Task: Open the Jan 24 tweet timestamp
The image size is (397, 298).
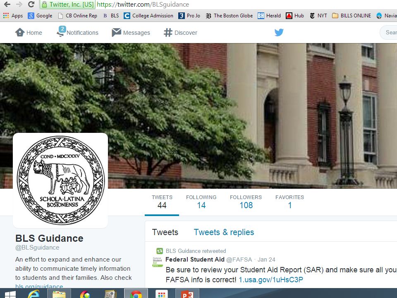Action: [266, 260]
